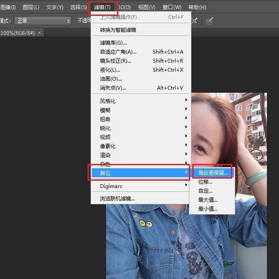Open 滤镜库(G)... filter gallery
The height and width of the screenshot is (279, 279).
click(113, 43)
